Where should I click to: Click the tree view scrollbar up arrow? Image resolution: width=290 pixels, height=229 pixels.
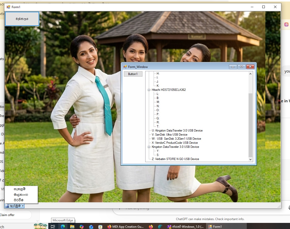coord(250,74)
